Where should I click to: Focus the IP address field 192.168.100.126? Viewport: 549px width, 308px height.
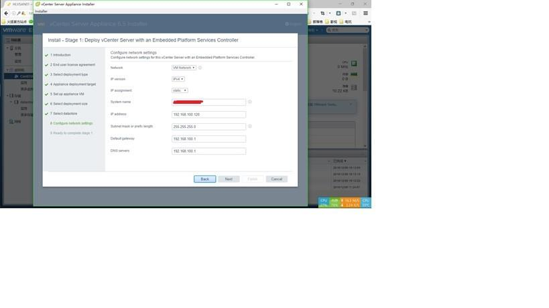[x=208, y=114]
